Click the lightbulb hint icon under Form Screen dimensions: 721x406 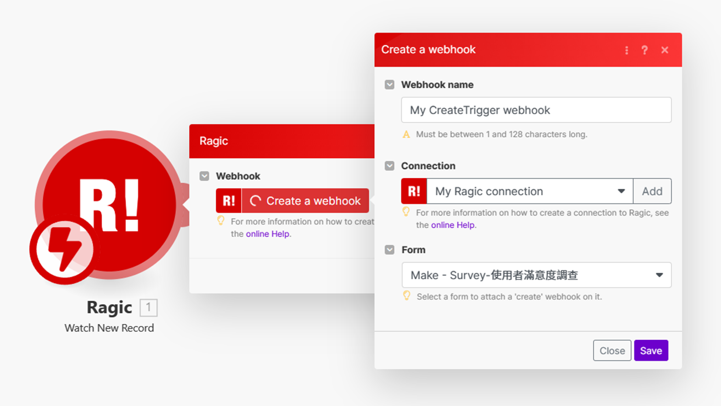coord(406,296)
